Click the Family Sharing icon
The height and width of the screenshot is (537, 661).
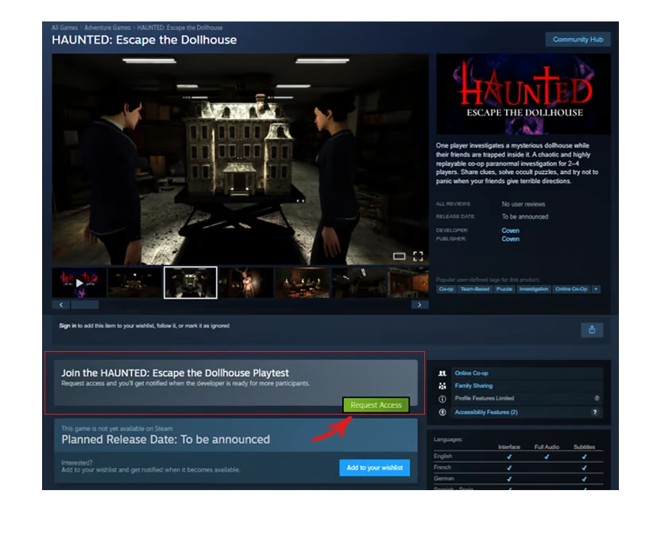click(443, 386)
